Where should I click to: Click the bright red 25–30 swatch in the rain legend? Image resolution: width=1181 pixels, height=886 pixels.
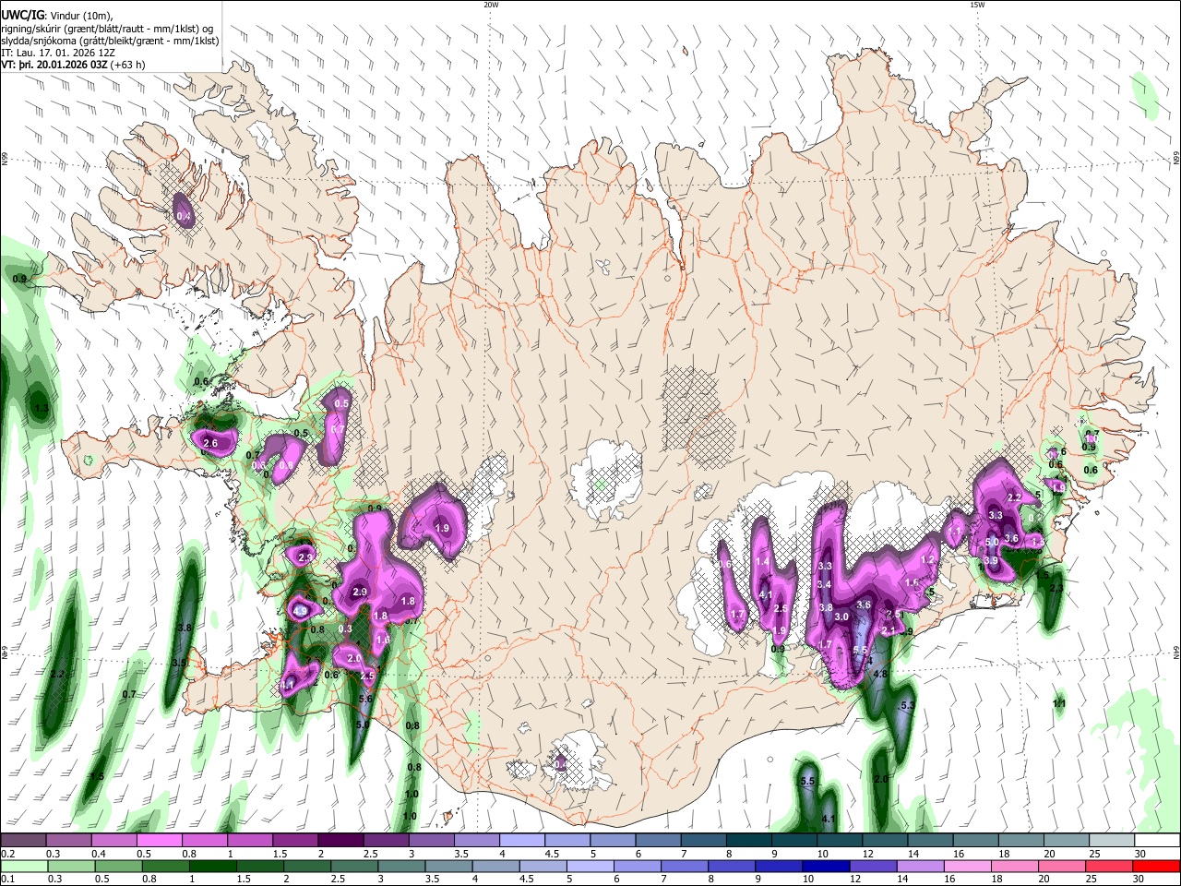tap(1155, 866)
